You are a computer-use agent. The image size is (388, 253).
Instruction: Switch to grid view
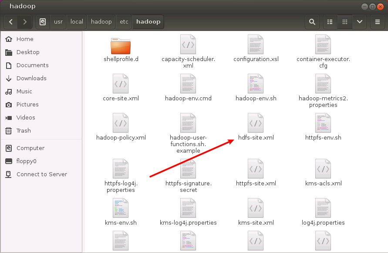click(344, 22)
